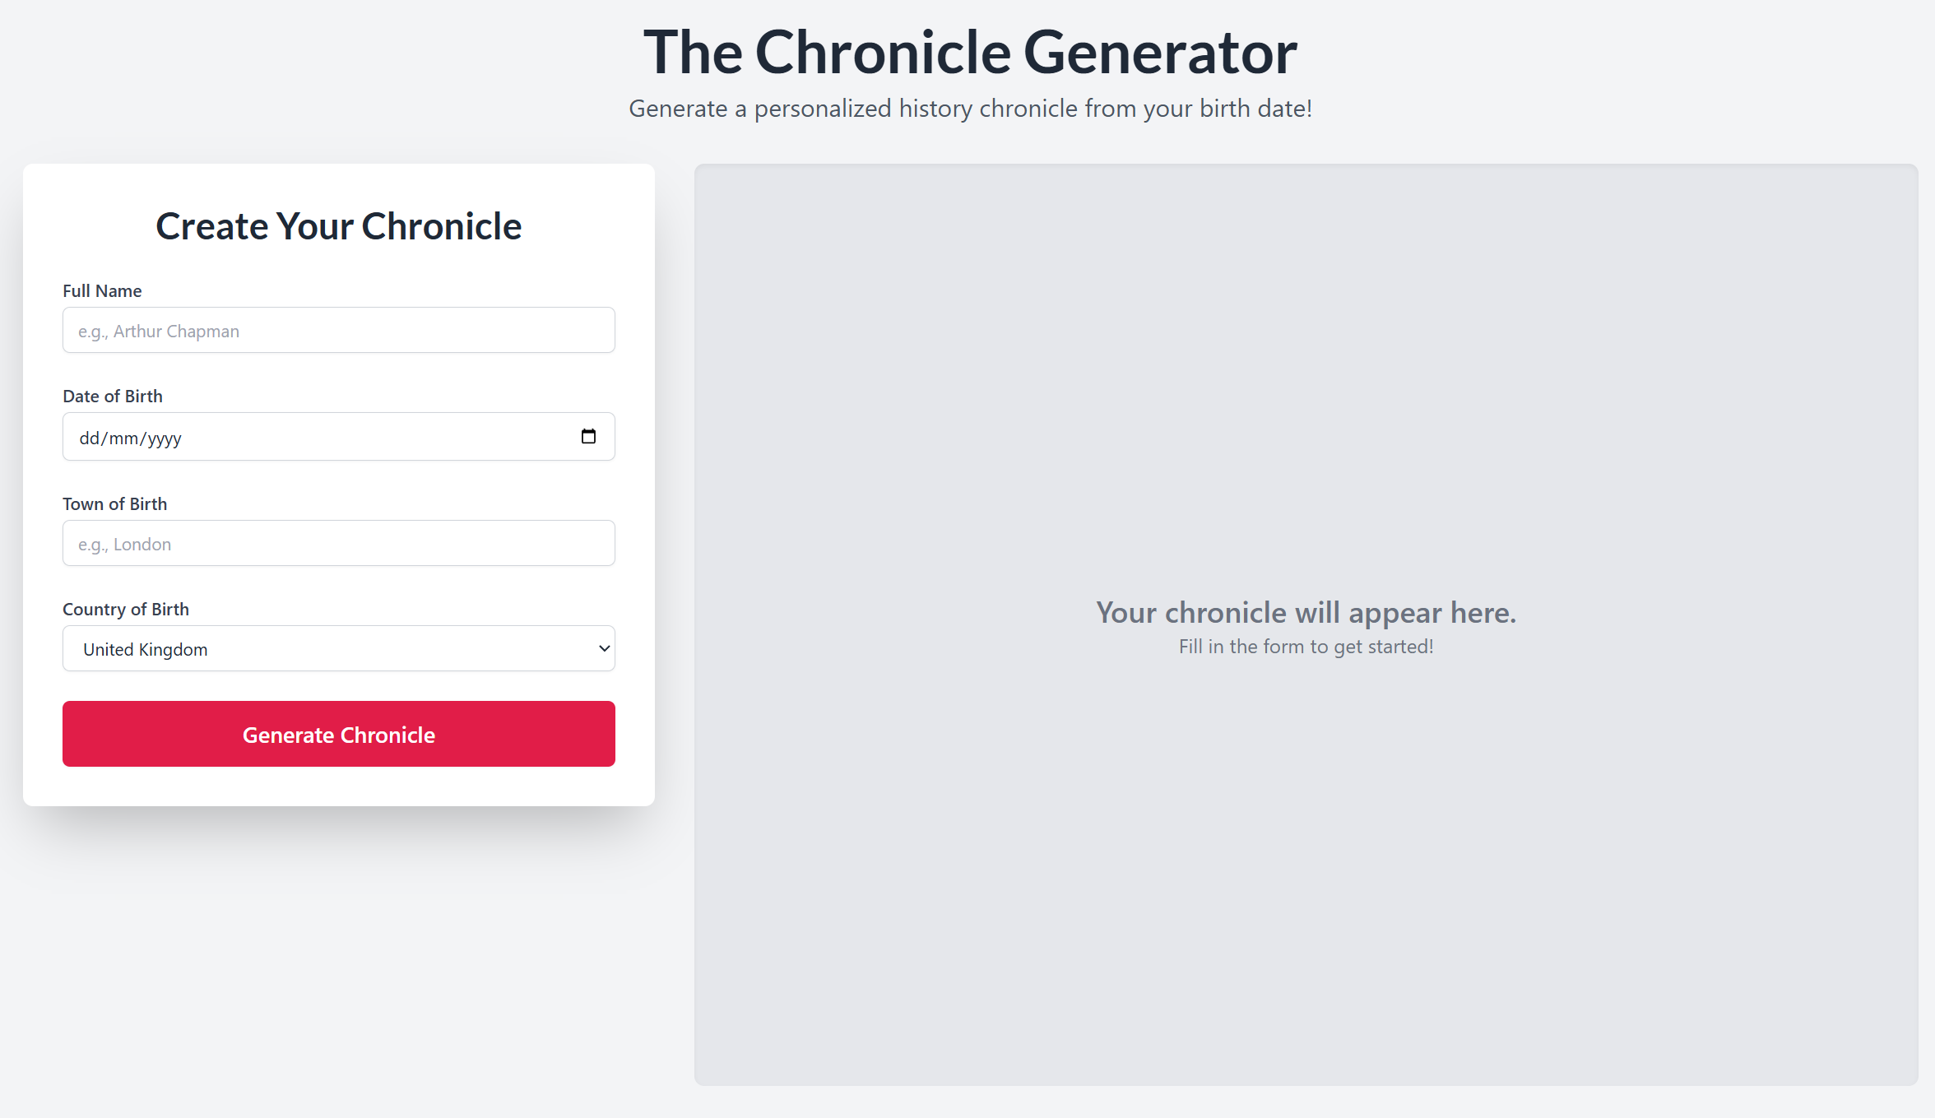Click the Date of Birth label
The image size is (1935, 1118).
[x=113, y=396]
